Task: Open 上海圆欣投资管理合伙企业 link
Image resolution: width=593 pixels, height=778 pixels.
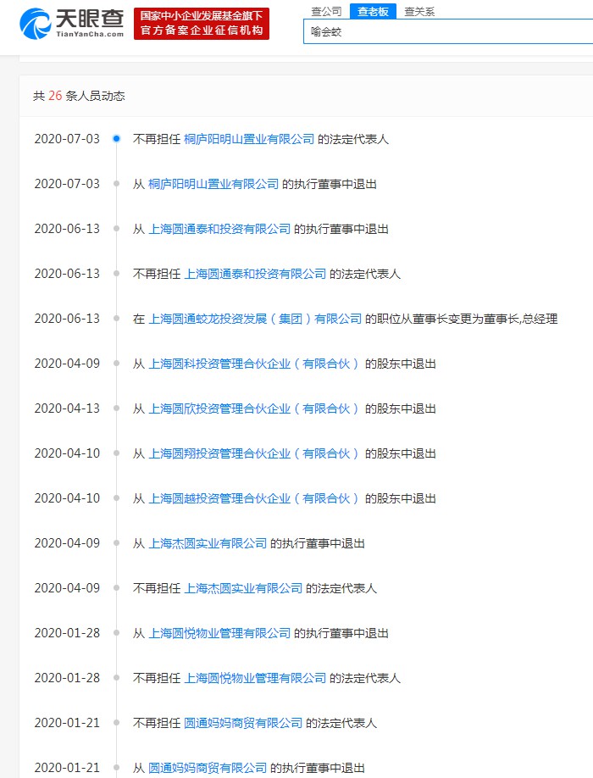Action: [253, 408]
